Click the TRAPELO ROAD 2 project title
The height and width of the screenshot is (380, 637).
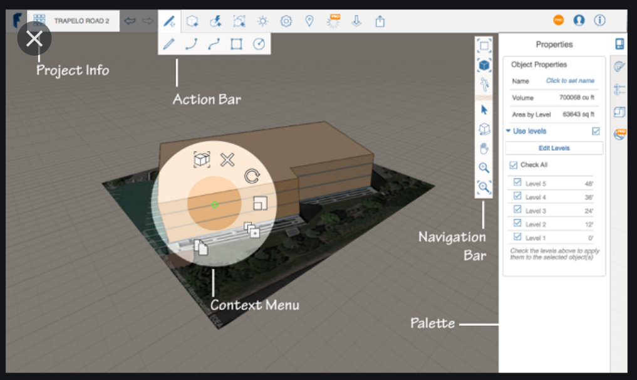tap(81, 21)
